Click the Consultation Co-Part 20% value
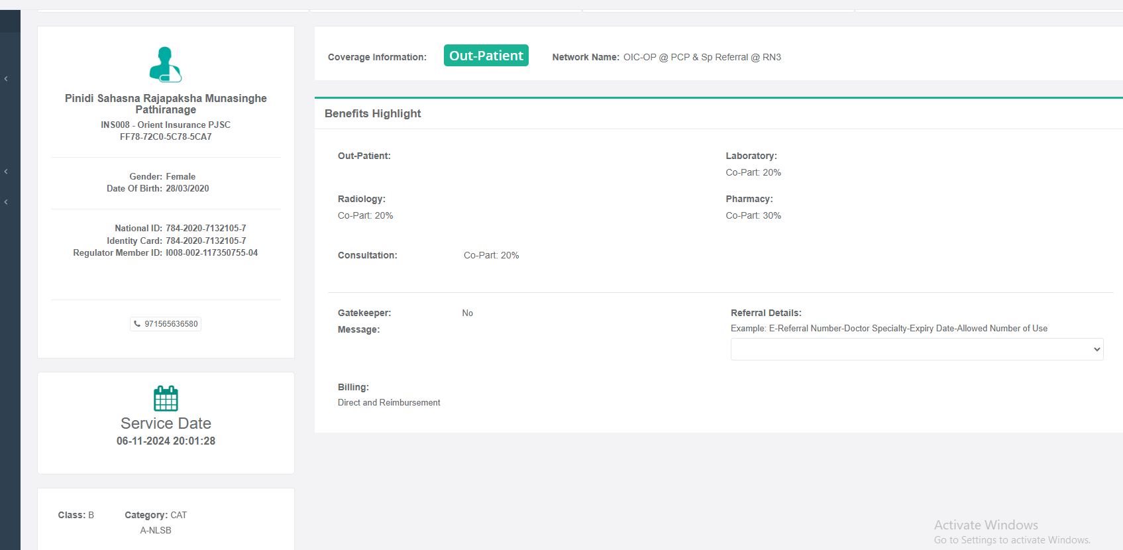This screenshot has width=1123, height=550. tap(491, 255)
